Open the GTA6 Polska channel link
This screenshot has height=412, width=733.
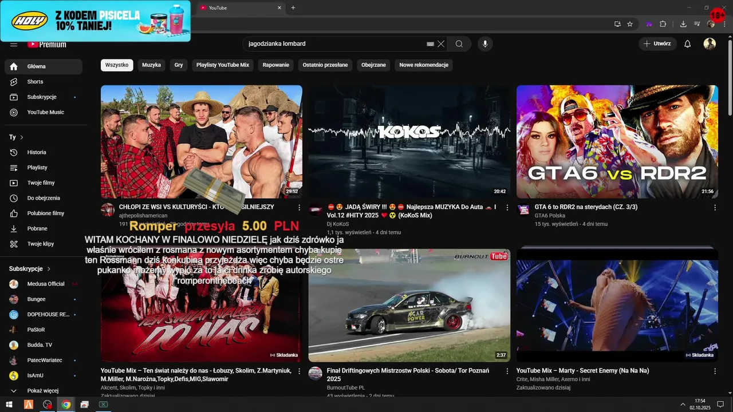coord(550,215)
